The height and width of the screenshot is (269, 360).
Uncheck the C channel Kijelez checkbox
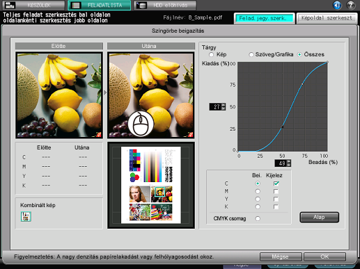(x=276, y=184)
